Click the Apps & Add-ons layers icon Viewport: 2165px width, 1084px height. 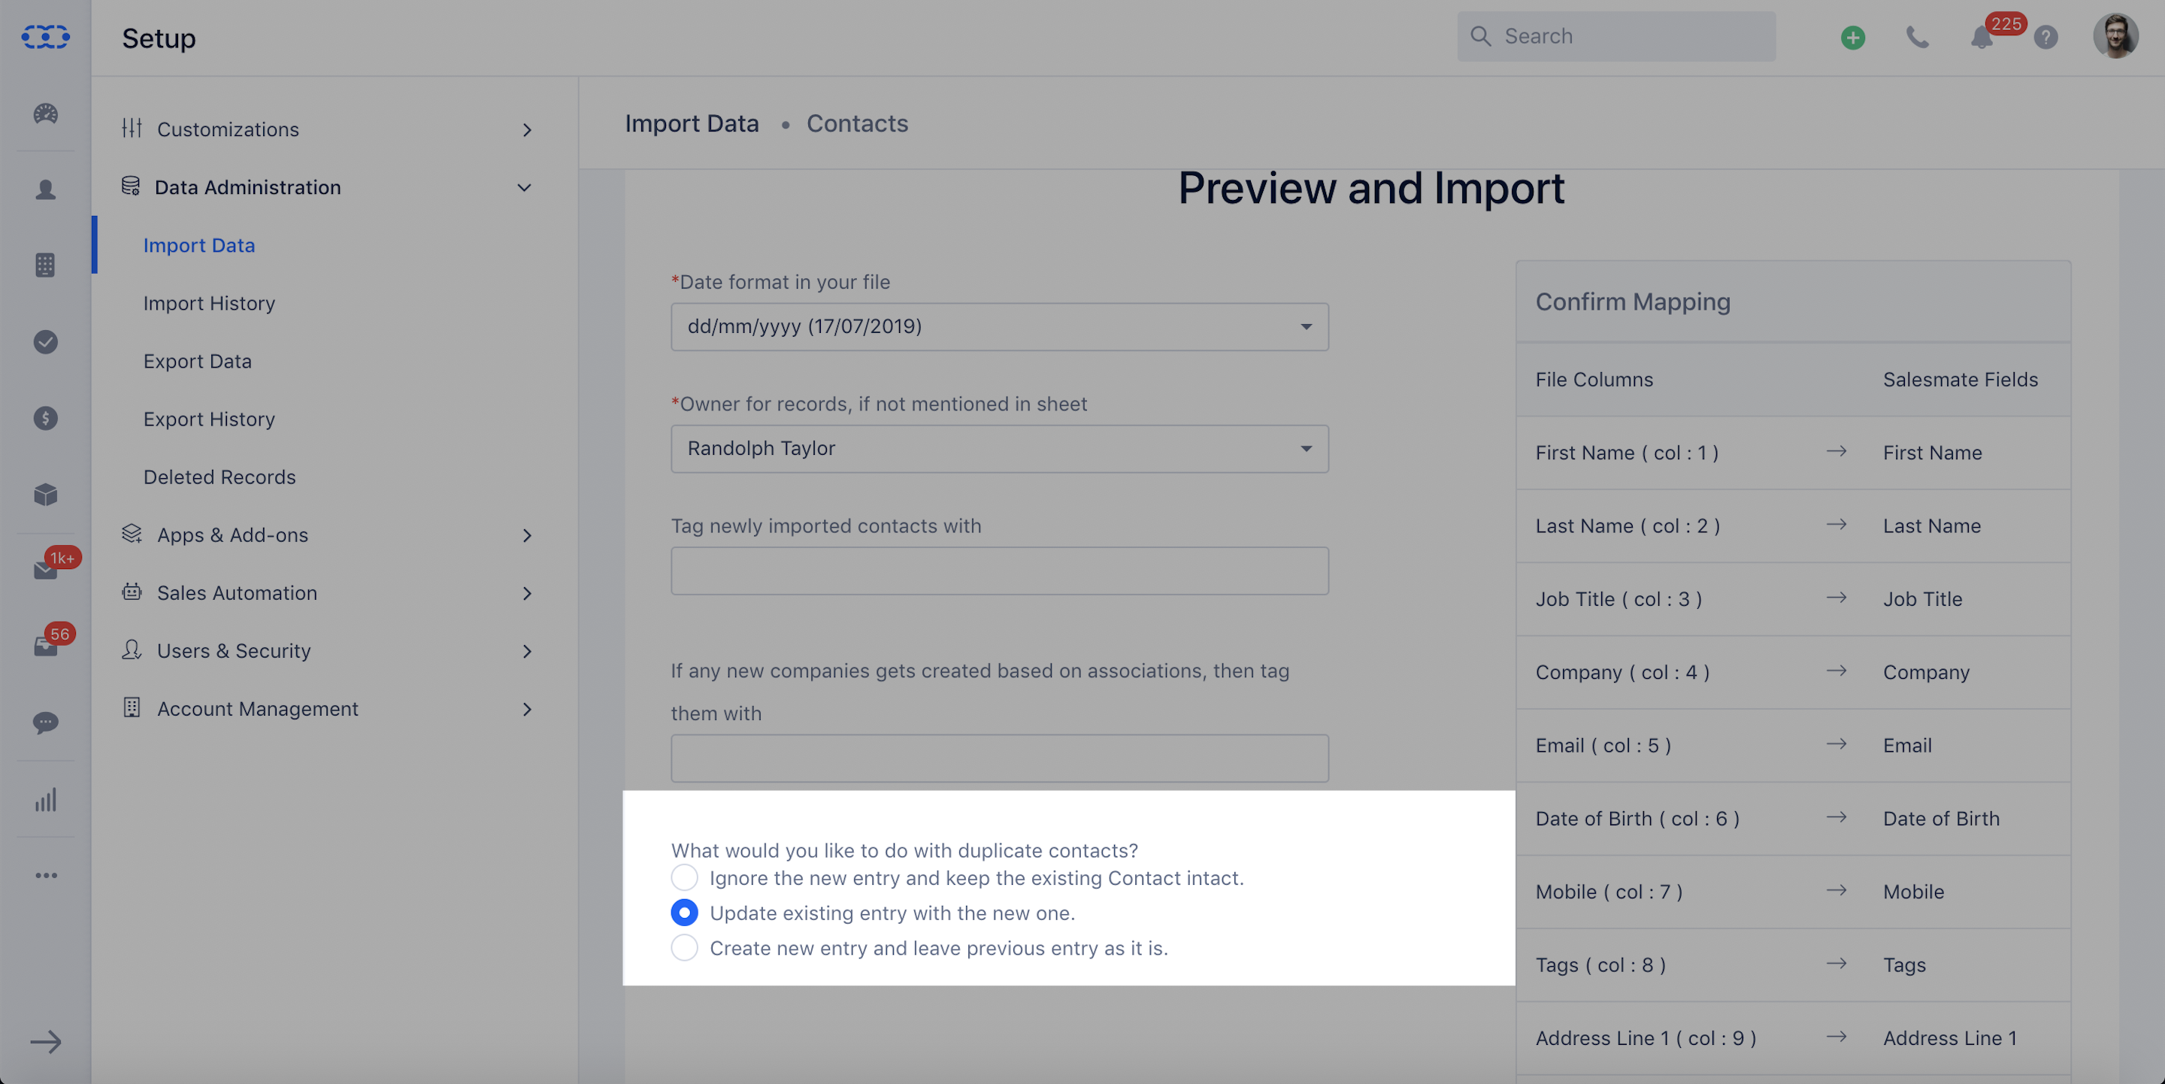pos(132,534)
